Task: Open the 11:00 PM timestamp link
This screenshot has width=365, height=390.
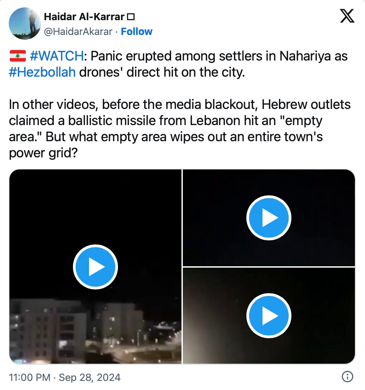Action: click(x=30, y=377)
